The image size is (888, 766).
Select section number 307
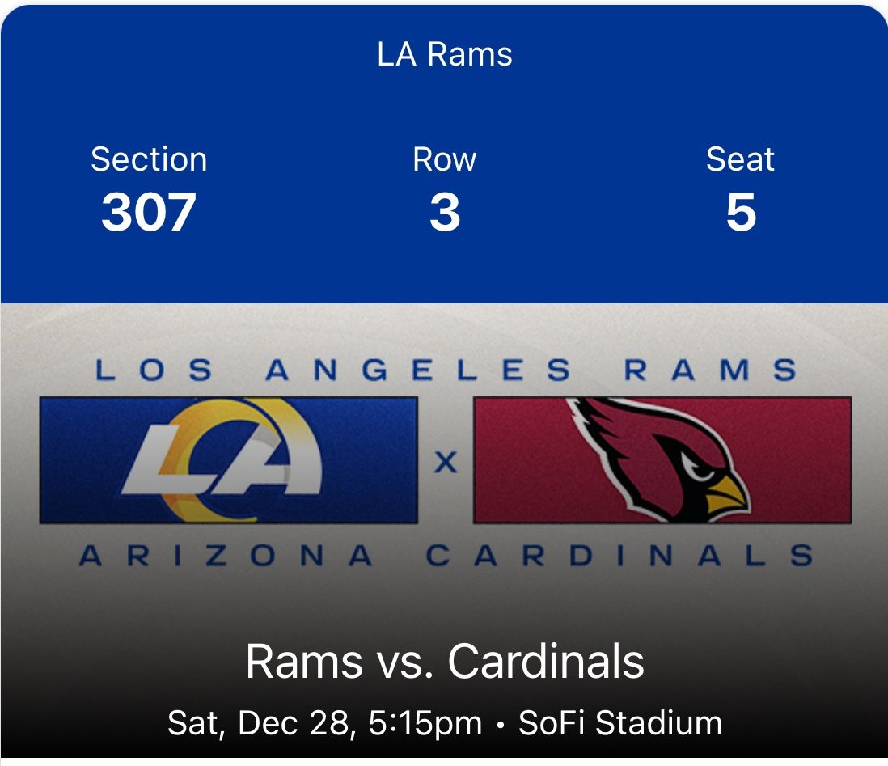(149, 212)
